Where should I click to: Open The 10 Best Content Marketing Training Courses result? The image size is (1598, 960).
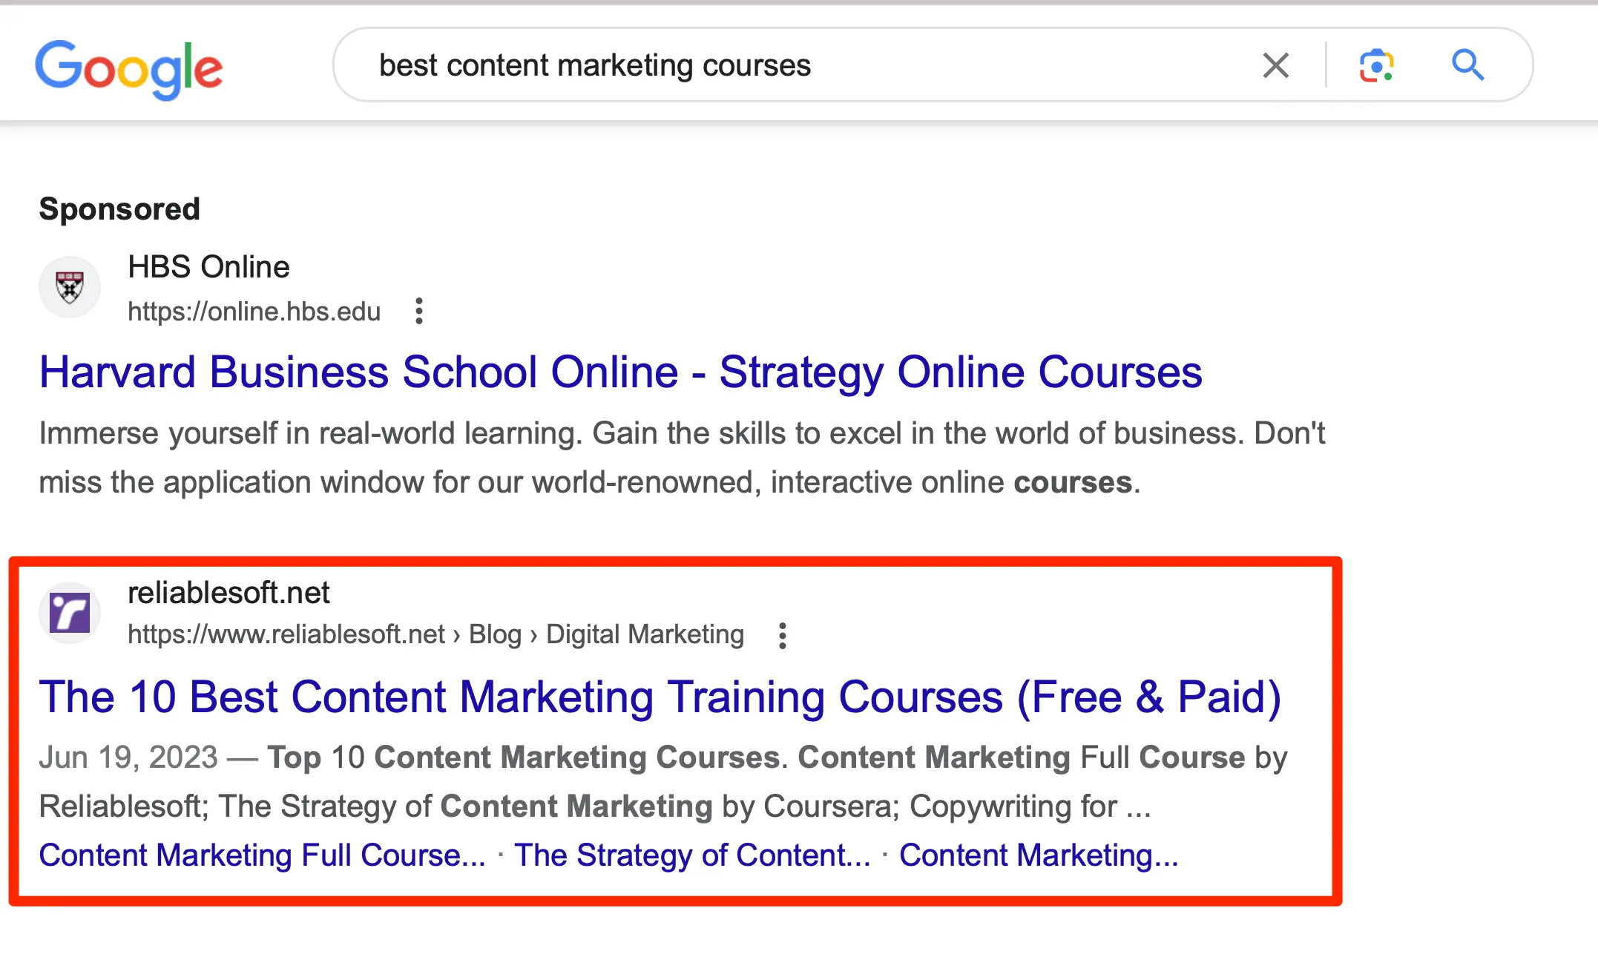pyautogui.click(x=660, y=697)
